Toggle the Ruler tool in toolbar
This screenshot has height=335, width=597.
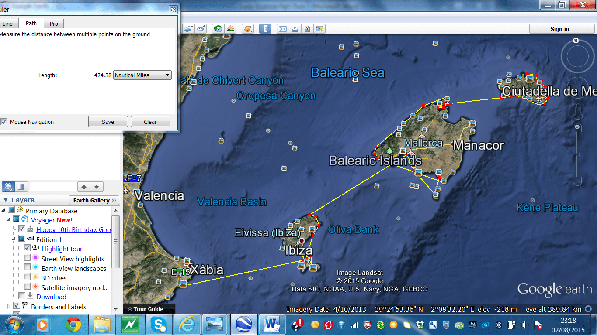click(x=265, y=29)
